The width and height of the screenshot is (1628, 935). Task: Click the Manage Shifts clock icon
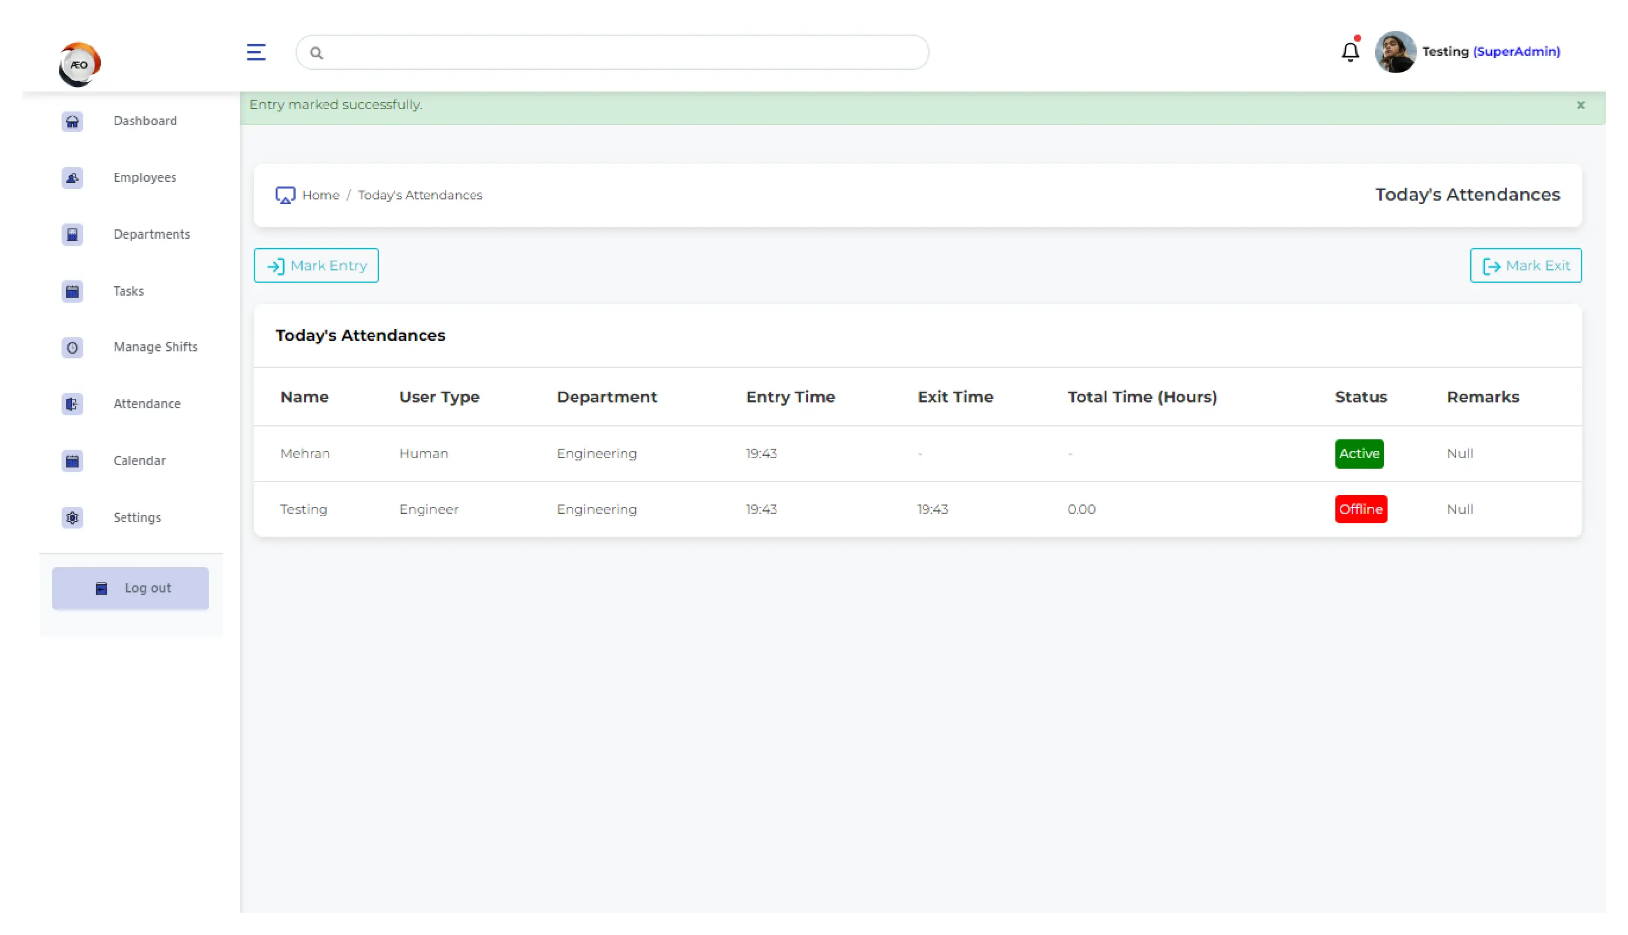click(73, 347)
